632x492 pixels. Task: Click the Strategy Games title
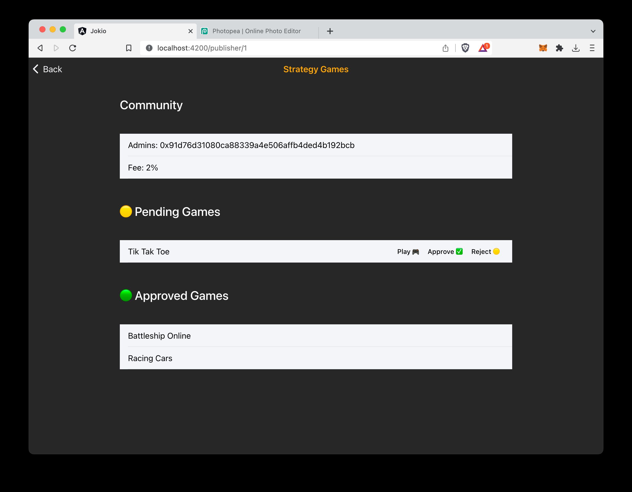(316, 69)
